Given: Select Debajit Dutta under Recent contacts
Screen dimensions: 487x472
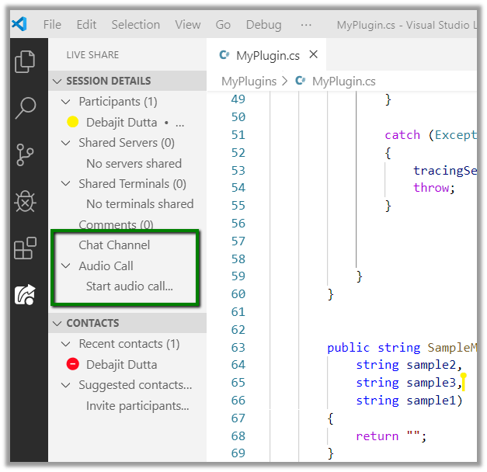Looking at the screenshot, I should pos(121,364).
